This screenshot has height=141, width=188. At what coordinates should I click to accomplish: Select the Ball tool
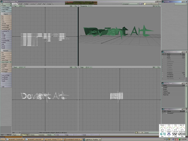tap(6, 18)
